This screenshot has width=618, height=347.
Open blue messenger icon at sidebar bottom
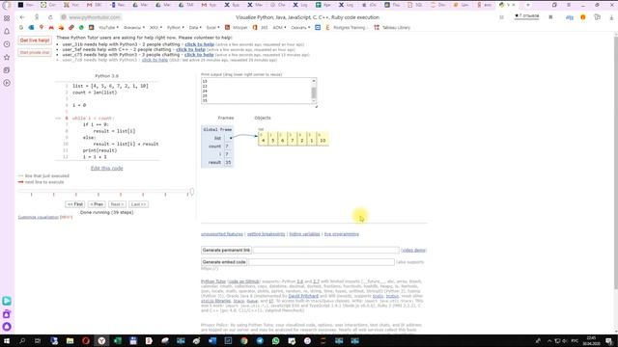tap(7, 301)
